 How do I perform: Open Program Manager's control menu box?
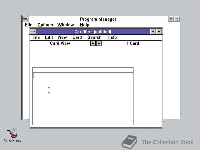coord(25,19)
